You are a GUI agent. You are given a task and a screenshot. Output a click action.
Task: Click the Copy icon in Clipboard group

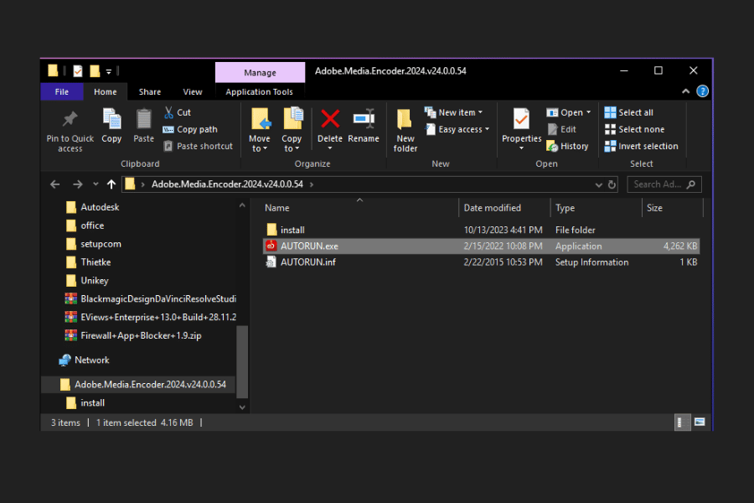pyautogui.click(x=111, y=120)
